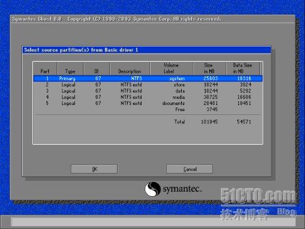Click the empty status bar field at bottom

pyautogui.click(x=153, y=222)
